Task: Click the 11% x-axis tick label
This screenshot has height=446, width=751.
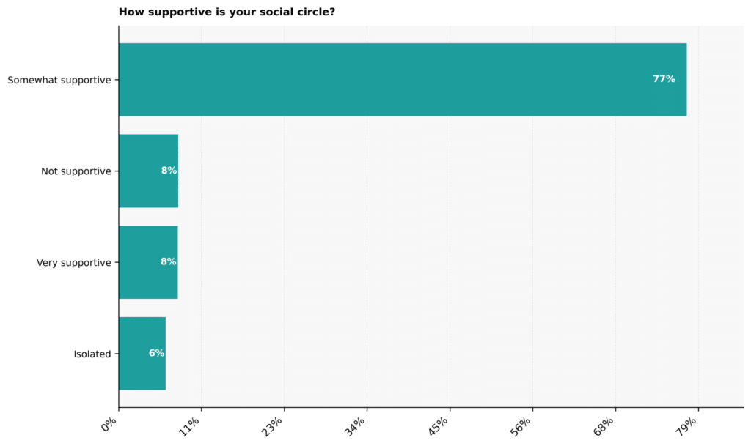Action: click(x=190, y=426)
